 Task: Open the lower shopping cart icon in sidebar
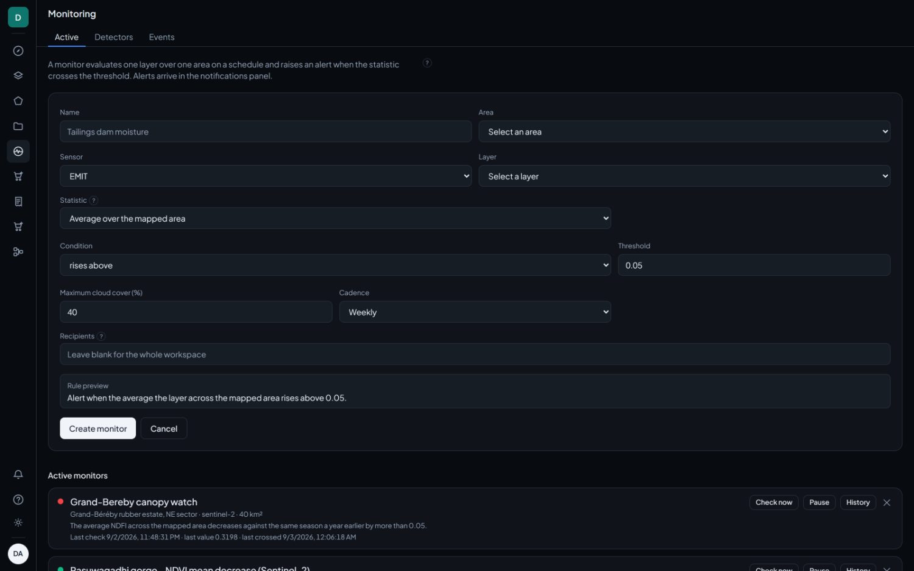[x=18, y=226]
